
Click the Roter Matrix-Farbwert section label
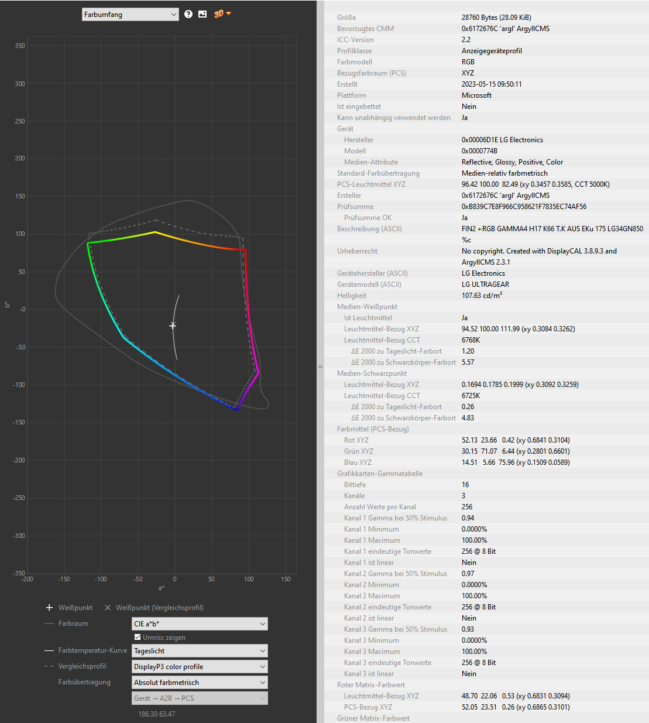[371, 685]
